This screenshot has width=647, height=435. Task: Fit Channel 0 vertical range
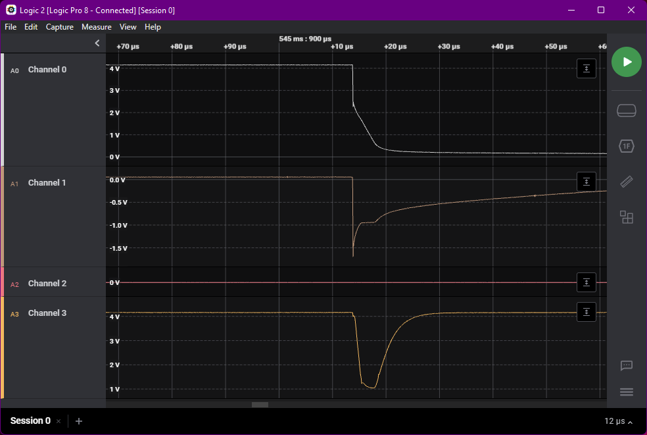tap(587, 68)
